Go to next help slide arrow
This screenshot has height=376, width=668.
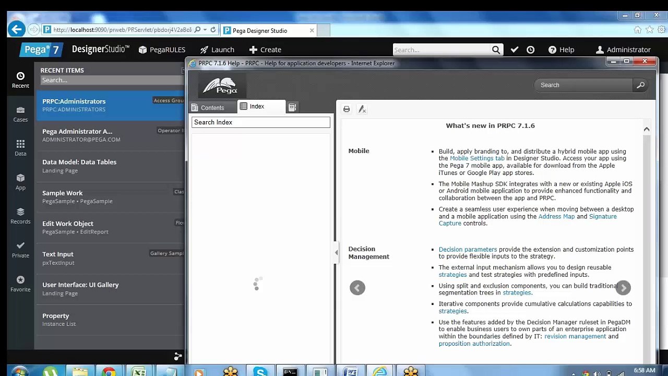tap(623, 288)
